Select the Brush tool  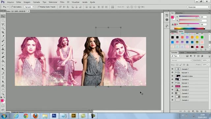[3, 45]
